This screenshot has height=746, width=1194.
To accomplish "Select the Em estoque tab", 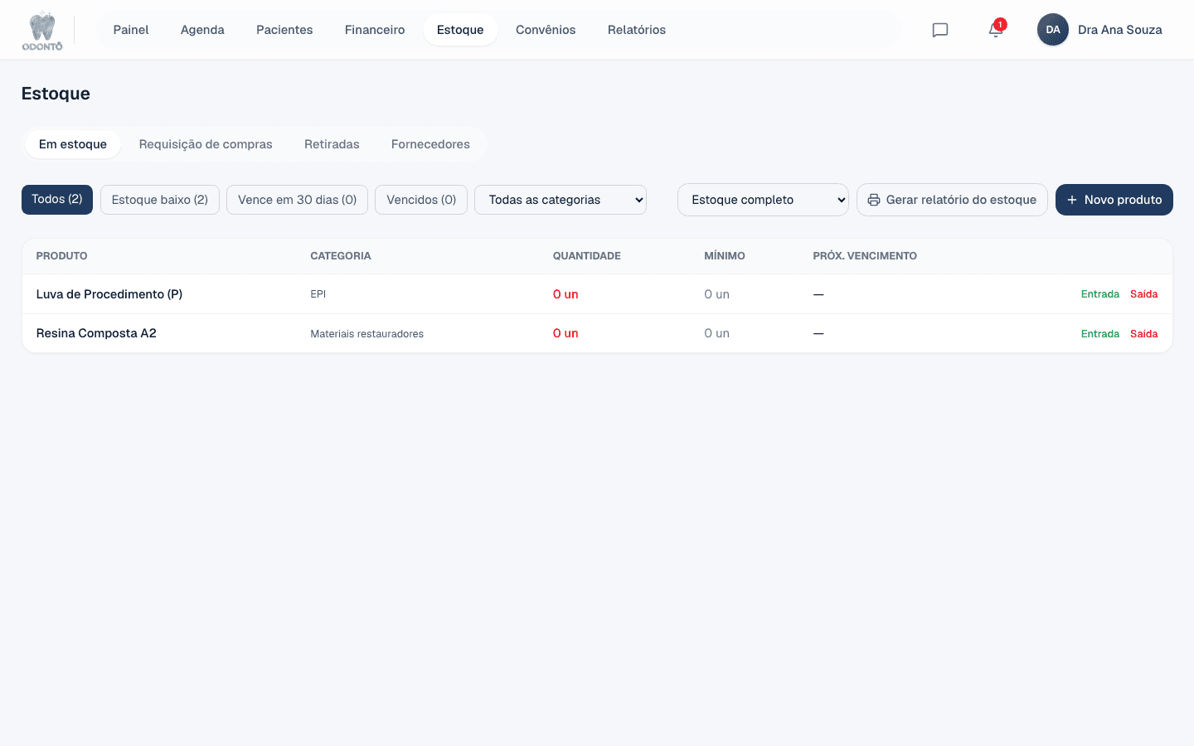I will (x=73, y=144).
